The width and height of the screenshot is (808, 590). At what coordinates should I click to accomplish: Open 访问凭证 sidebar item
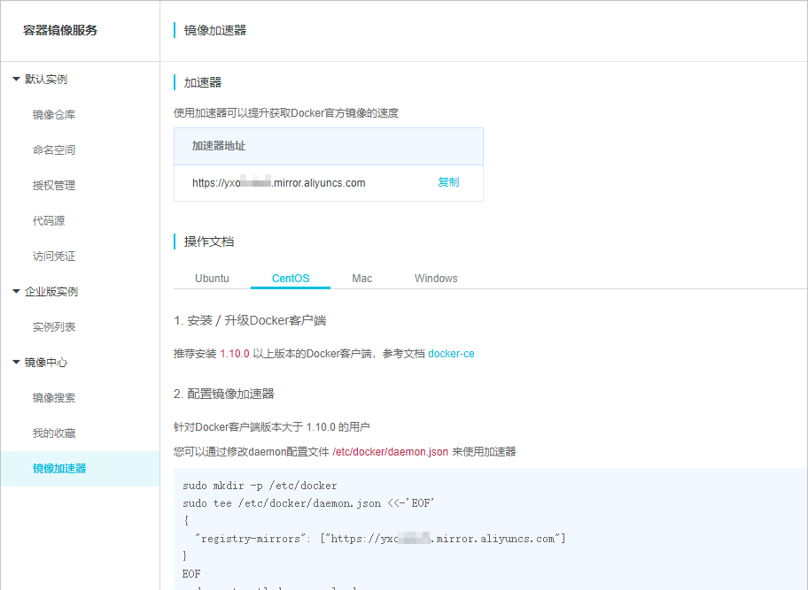(x=54, y=257)
